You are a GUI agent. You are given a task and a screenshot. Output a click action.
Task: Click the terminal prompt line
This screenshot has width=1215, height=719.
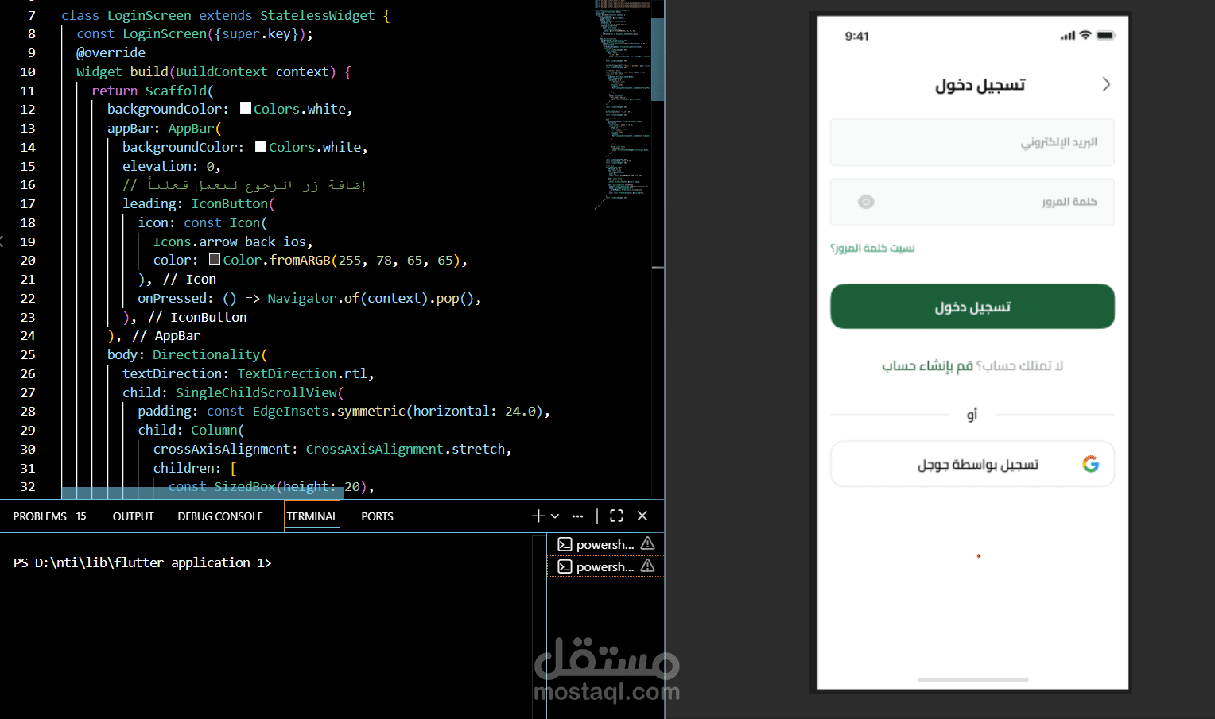click(x=142, y=562)
